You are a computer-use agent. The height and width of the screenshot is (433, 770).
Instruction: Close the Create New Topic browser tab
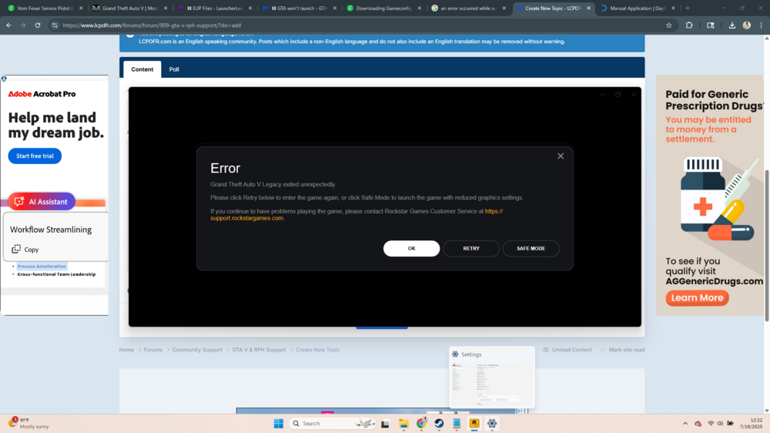[588, 8]
